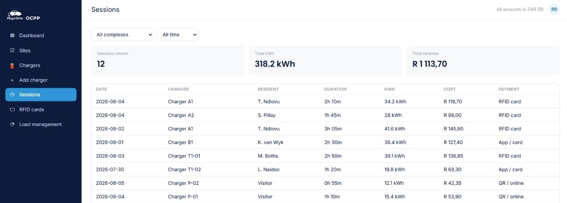
Task: Click resident M. Botha
Action: tap(268, 156)
